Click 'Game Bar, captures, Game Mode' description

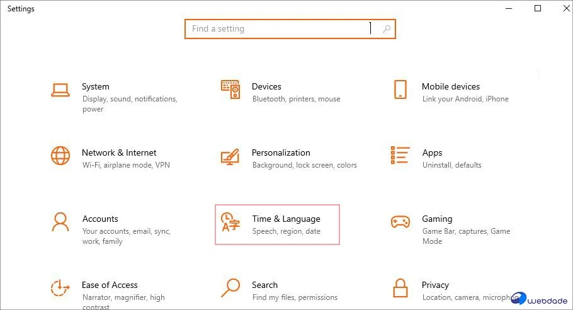pyautogui.click(x=467, y=236)
